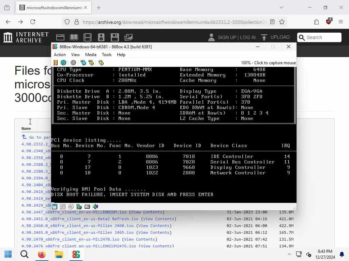Click the site security padlock icon

pyautogui.click(x=77, y=22)
